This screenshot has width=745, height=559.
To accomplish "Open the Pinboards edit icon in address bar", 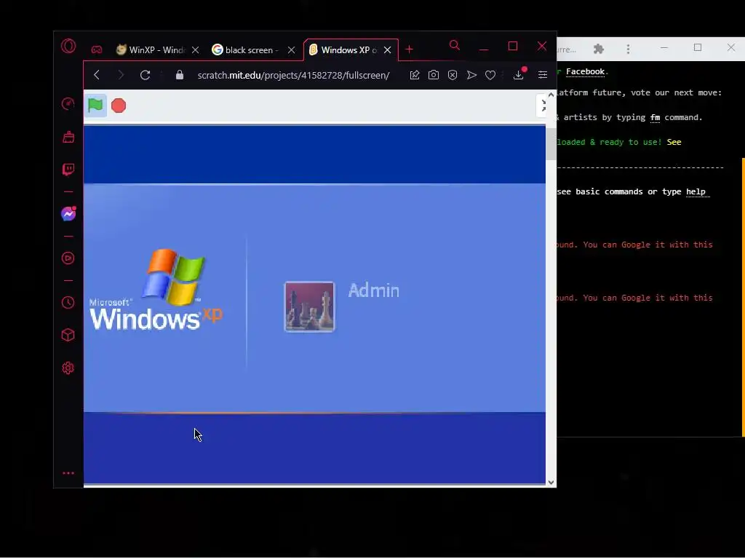I will coord(414,75).
